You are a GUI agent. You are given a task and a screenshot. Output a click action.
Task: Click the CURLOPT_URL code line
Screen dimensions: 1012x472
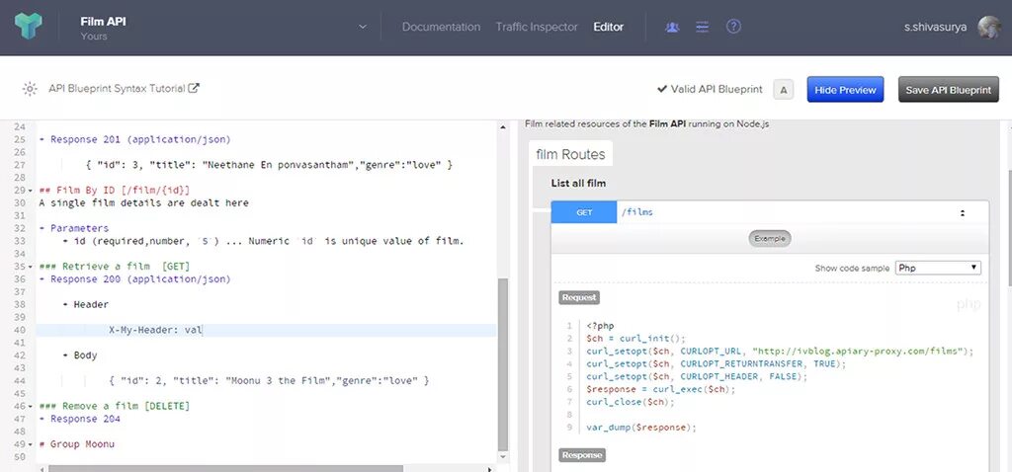coord(780,352)
